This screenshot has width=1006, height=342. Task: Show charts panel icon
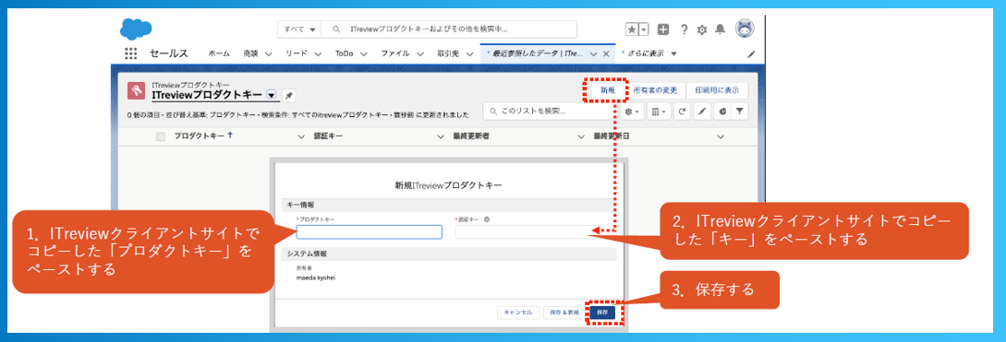click(x=721, y=112)
